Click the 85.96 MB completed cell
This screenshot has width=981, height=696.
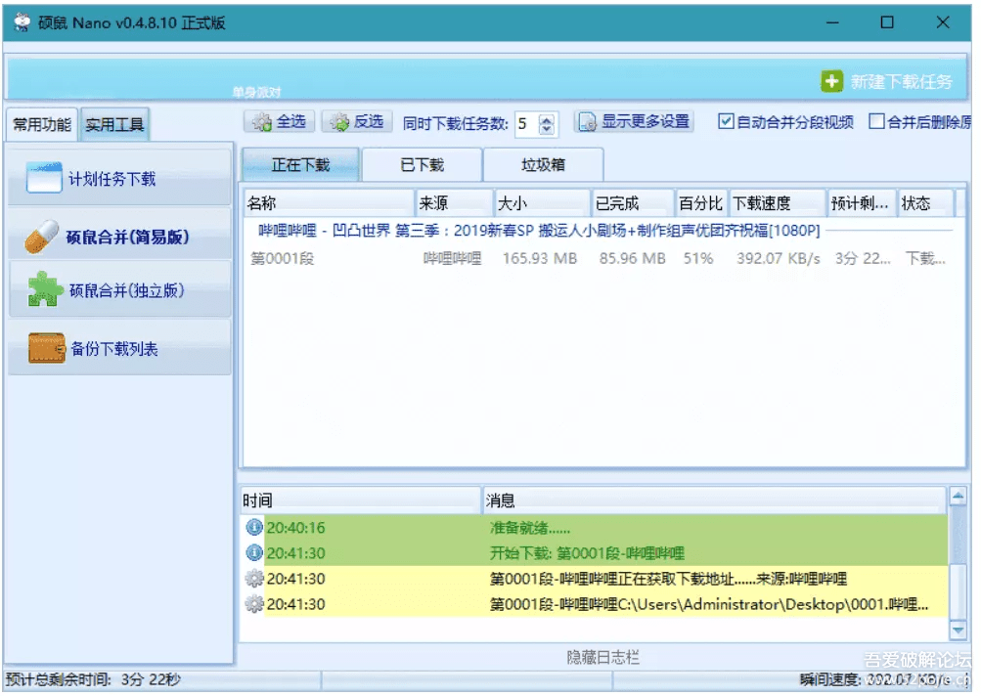(632, 258)
